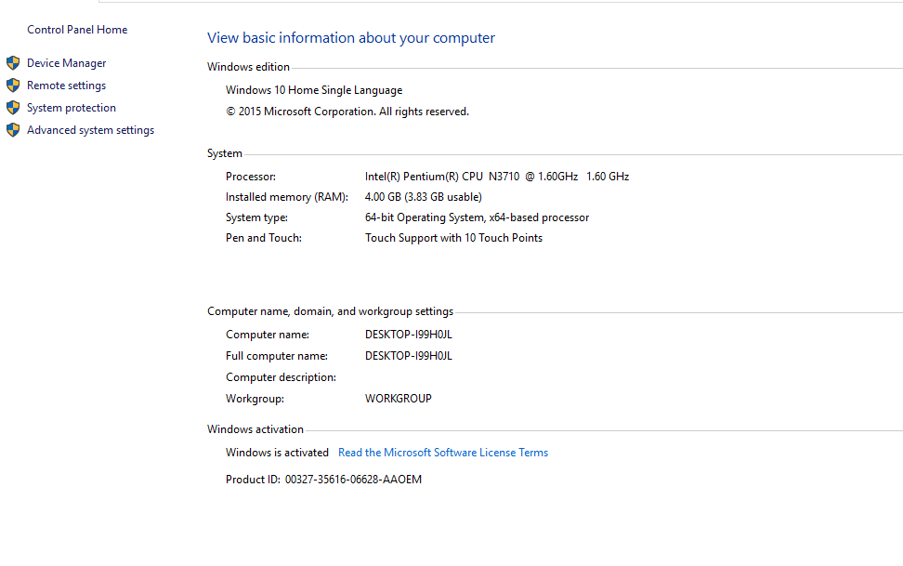Click the 'Windows is activated' status text
Image resolution: width=903 pixels, height=566 pixels.
277,453
